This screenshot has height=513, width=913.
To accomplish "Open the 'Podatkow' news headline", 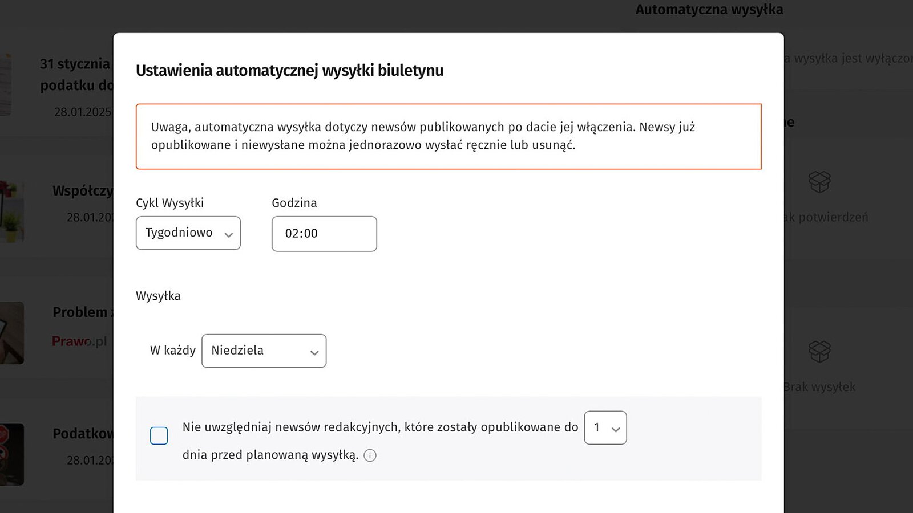I will 83,434.
